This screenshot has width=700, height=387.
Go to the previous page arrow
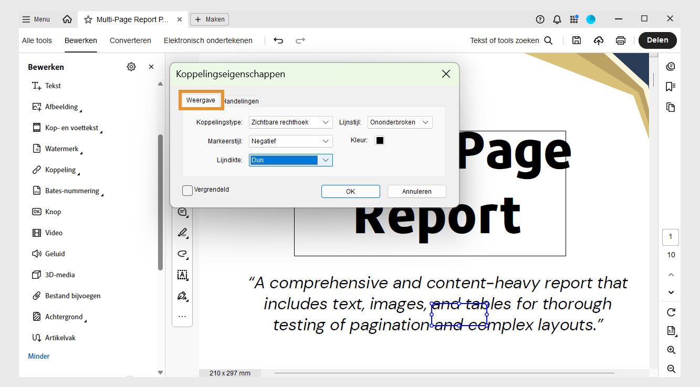point(671,275)
